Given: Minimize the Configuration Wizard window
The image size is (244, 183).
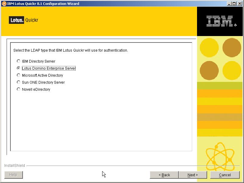Looking at the screenshot, I should 229,4.
